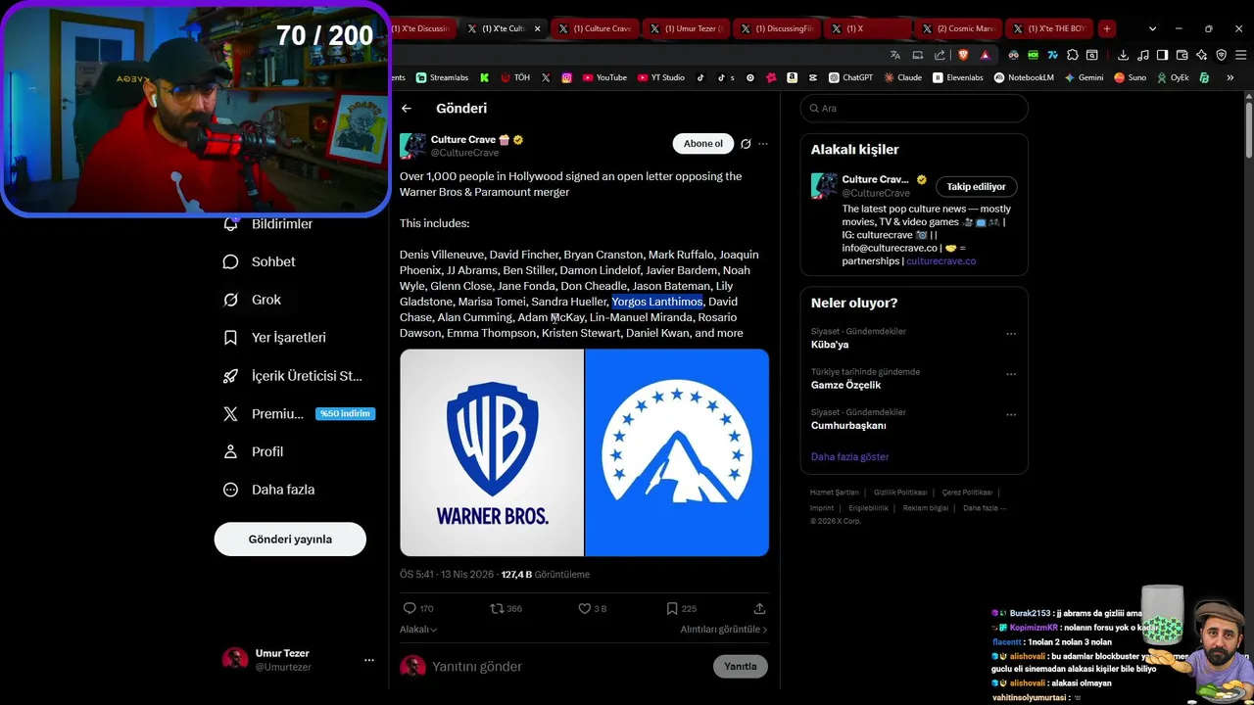The image size is (1254, 705).
Task: Click Grok explain icon beside Abone ol
Action: 746,144
